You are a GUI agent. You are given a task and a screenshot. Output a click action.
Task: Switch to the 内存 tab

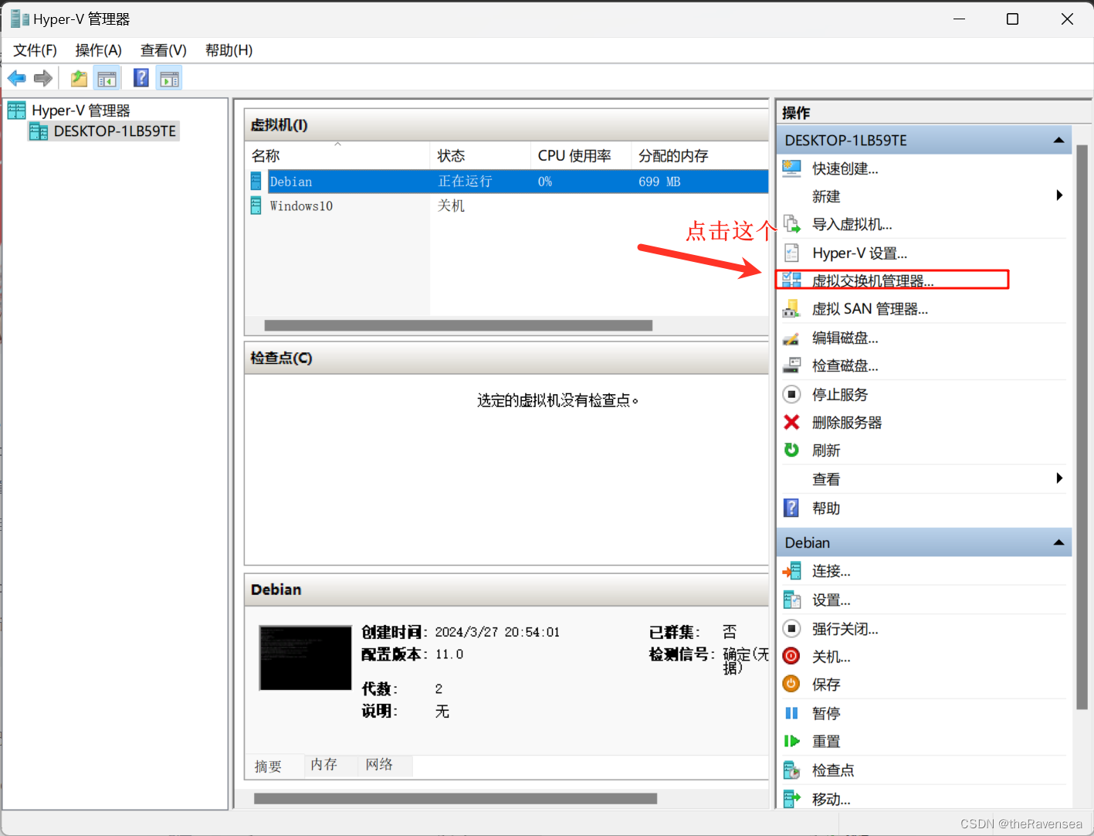point(323,764)
